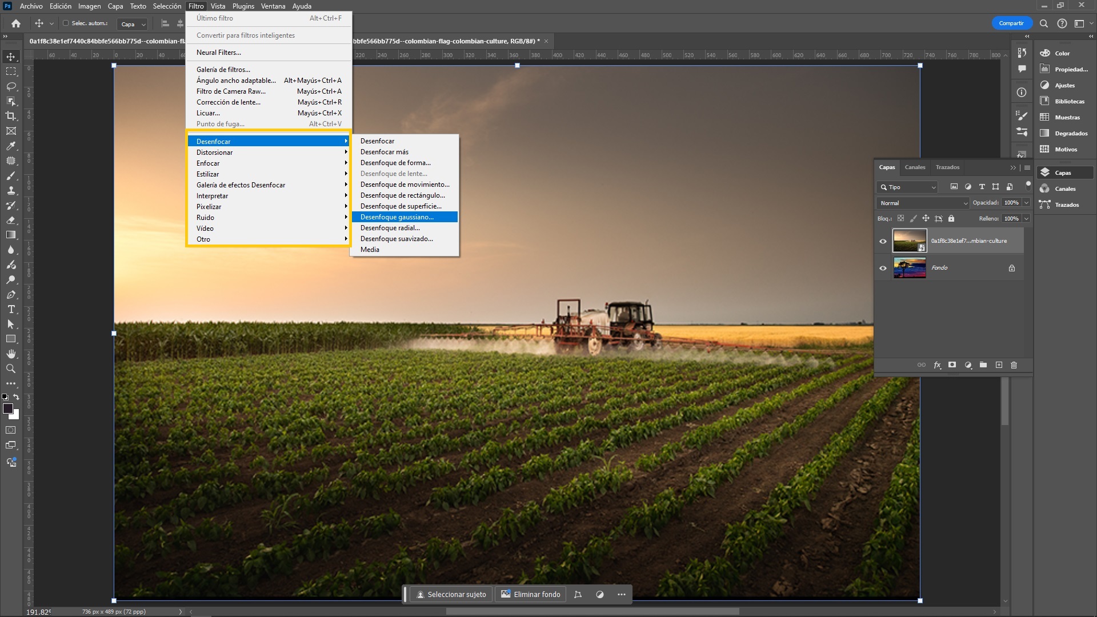Select the Gradient tool
The height and width of the screenshot is (617, 1097).
click(11, 235)
